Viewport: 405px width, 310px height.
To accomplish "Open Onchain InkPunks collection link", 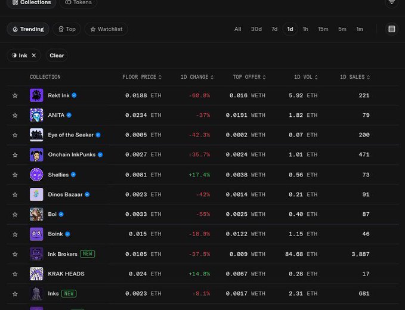I will point(72,154).
